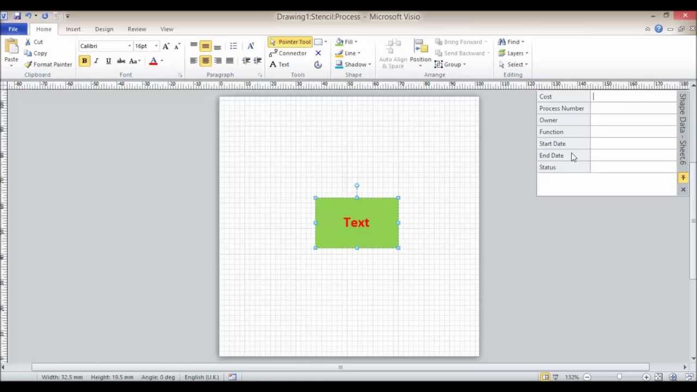Toggle Strikethrough formatting

pyautogui.click(x=121, y=60)
